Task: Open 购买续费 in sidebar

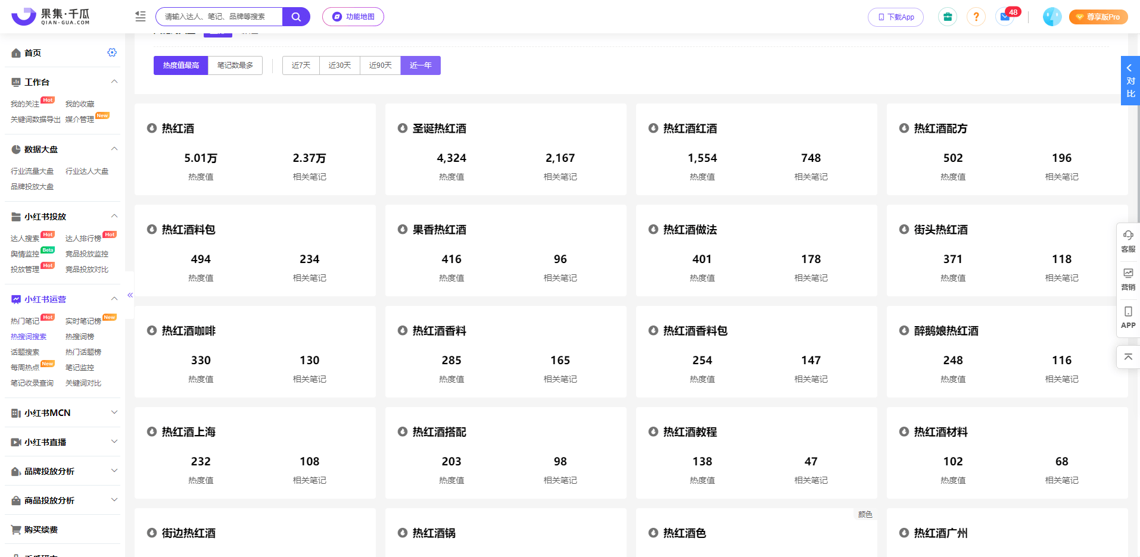Action: click(41, 530)
